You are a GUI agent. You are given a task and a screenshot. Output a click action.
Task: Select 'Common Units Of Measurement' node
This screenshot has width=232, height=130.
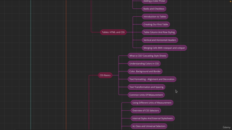[x=146, y=95]
